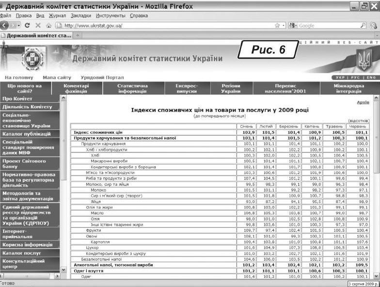Click the Ukrainian trident coat of arms
This screenshot has height=287, width=380.
[x=363, y=59]
